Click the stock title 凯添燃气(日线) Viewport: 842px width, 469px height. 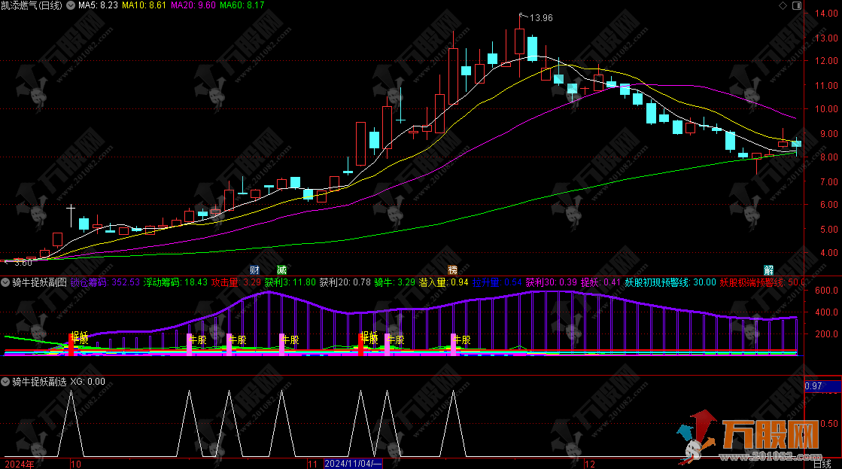32,5
